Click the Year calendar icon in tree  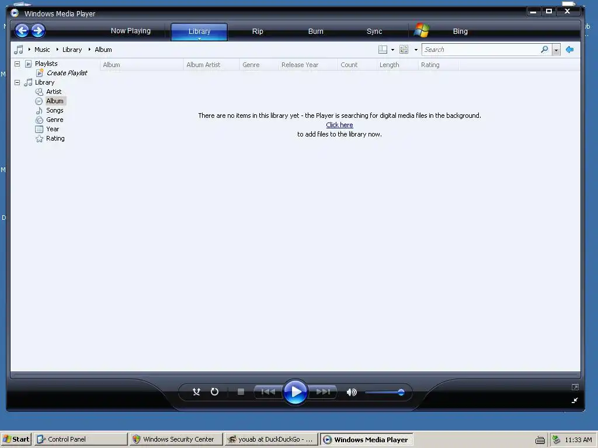click(39, 129)
